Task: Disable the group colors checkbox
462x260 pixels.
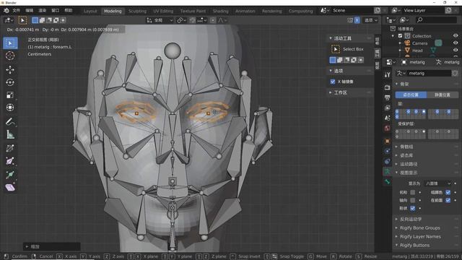Action: click(448, 192)
